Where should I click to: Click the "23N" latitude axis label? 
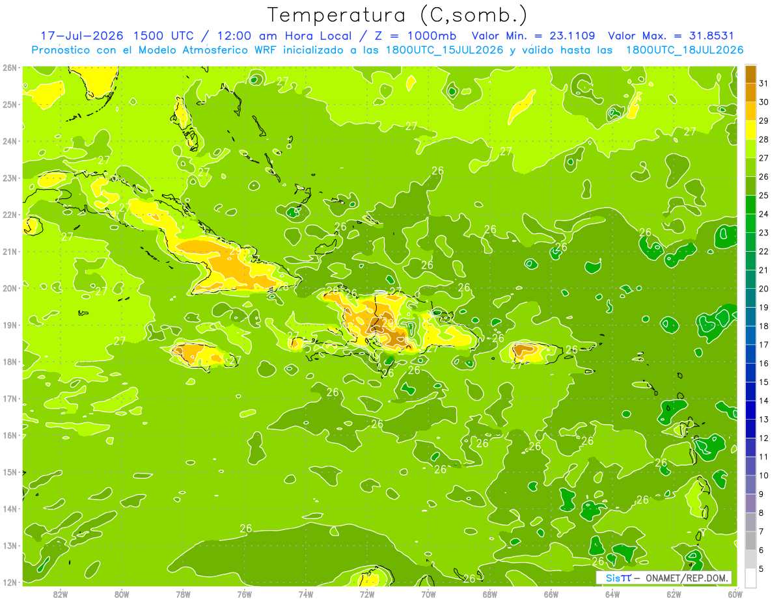(x=10, y=178)
